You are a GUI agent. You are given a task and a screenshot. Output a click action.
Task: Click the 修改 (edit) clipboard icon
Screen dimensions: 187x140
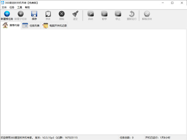click(48, 14)
